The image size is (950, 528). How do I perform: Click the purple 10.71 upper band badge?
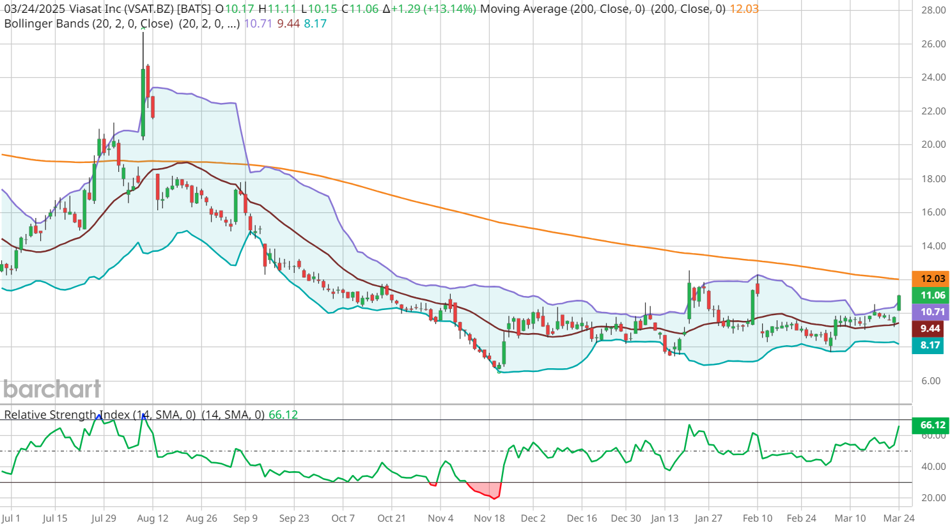pyautogui.click(x=932, y=312)
